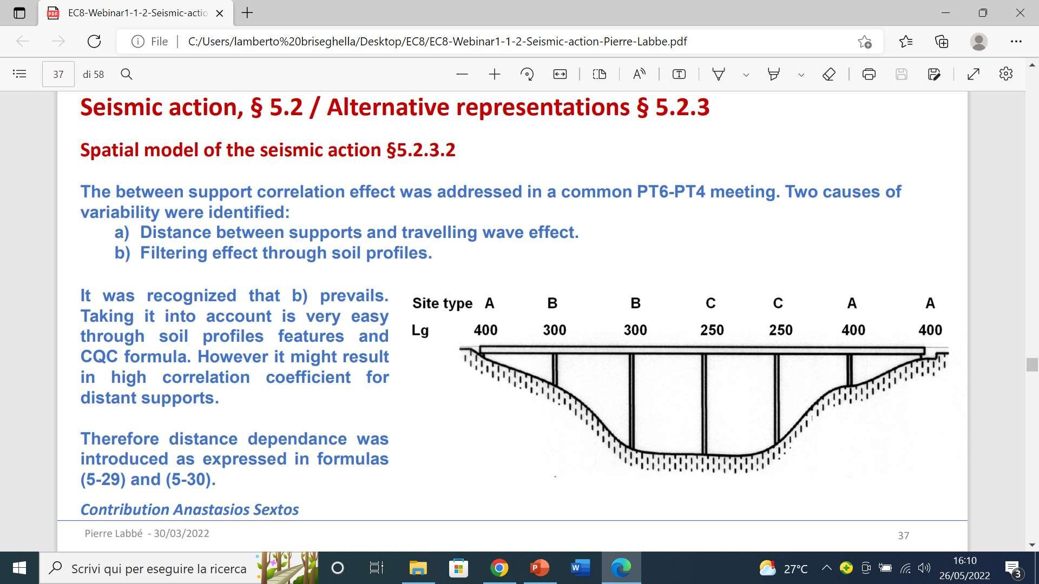Start Read aloud for the PDF

point(639,74)
